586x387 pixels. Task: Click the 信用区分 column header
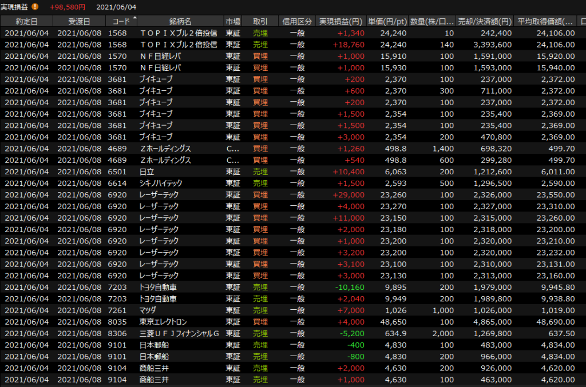point(297,21)
